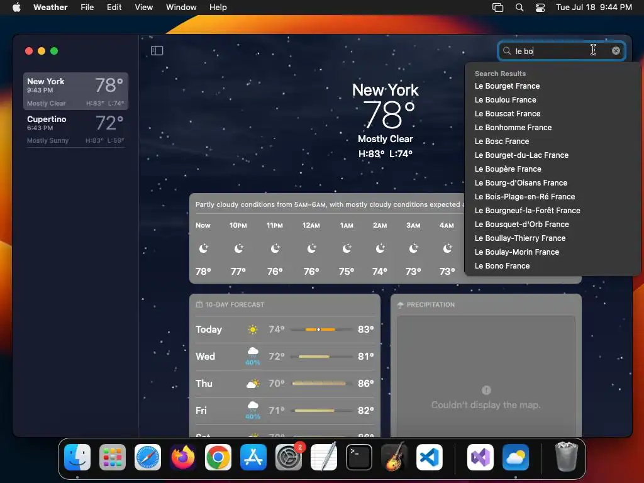
Task: Select the Today forecast row
Action: [285, 330]
